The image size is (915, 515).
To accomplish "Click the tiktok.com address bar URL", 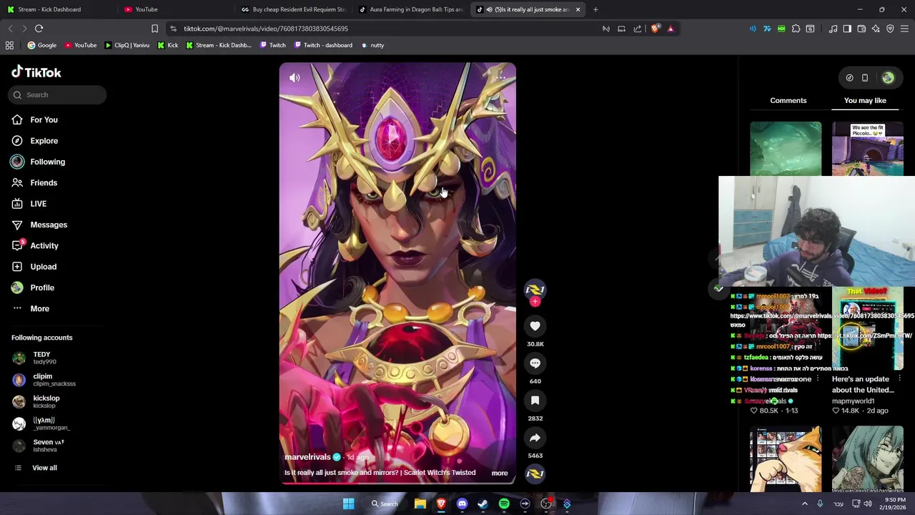I will point(266,29).
